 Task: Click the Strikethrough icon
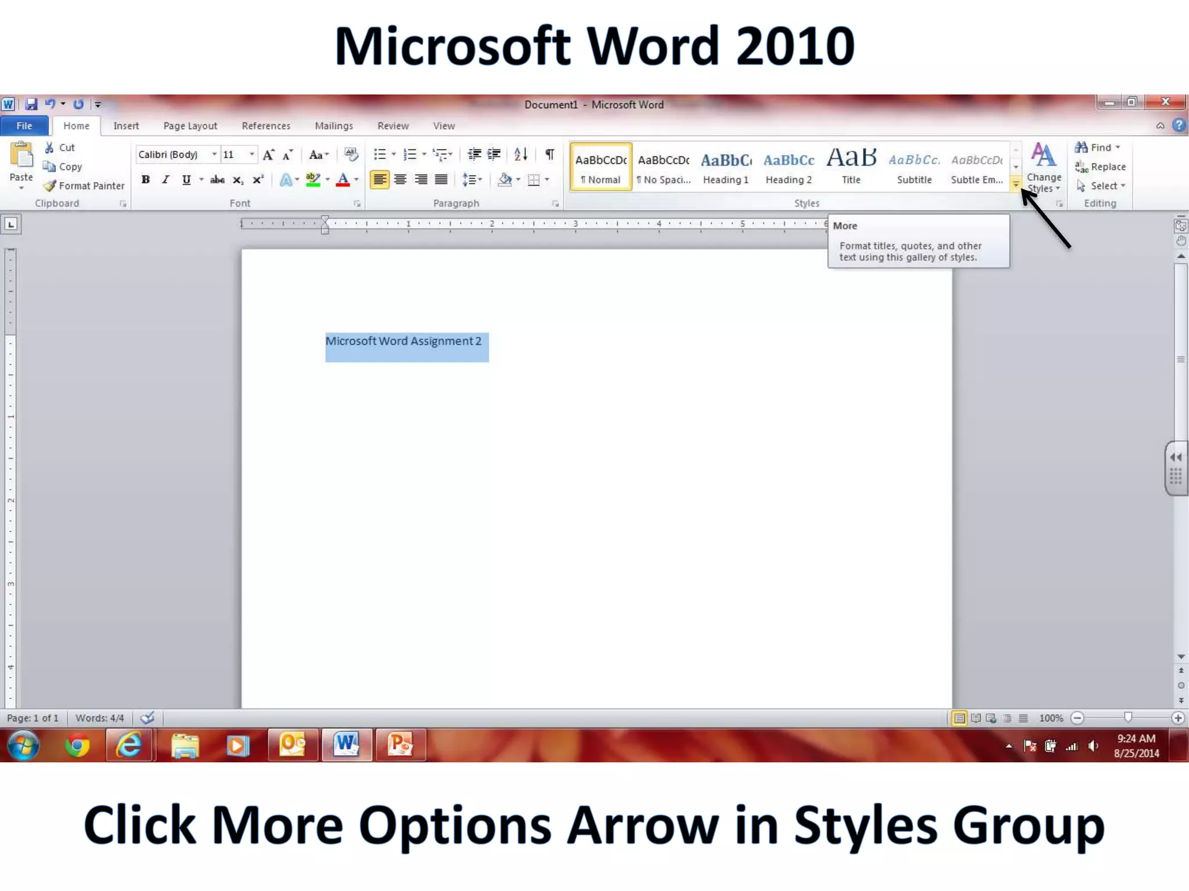(x=217, y=180)
